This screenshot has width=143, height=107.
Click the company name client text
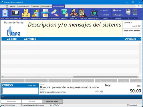click(x=69, y=87)
